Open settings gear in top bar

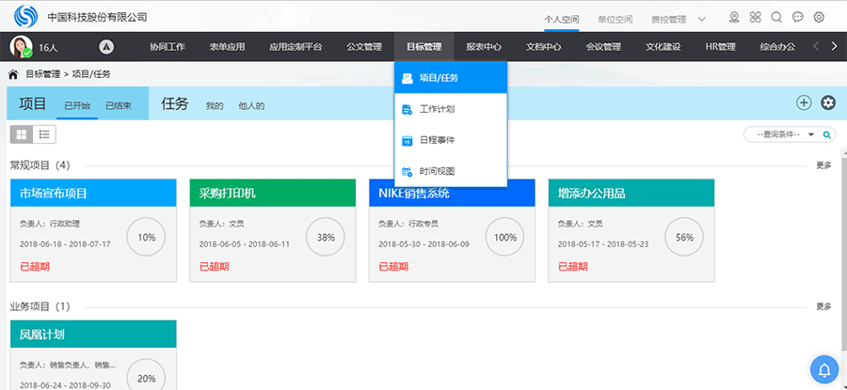pos(819,17)
